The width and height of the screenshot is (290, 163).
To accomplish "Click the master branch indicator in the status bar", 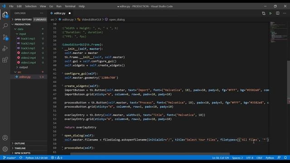I will tap(10, 158).
